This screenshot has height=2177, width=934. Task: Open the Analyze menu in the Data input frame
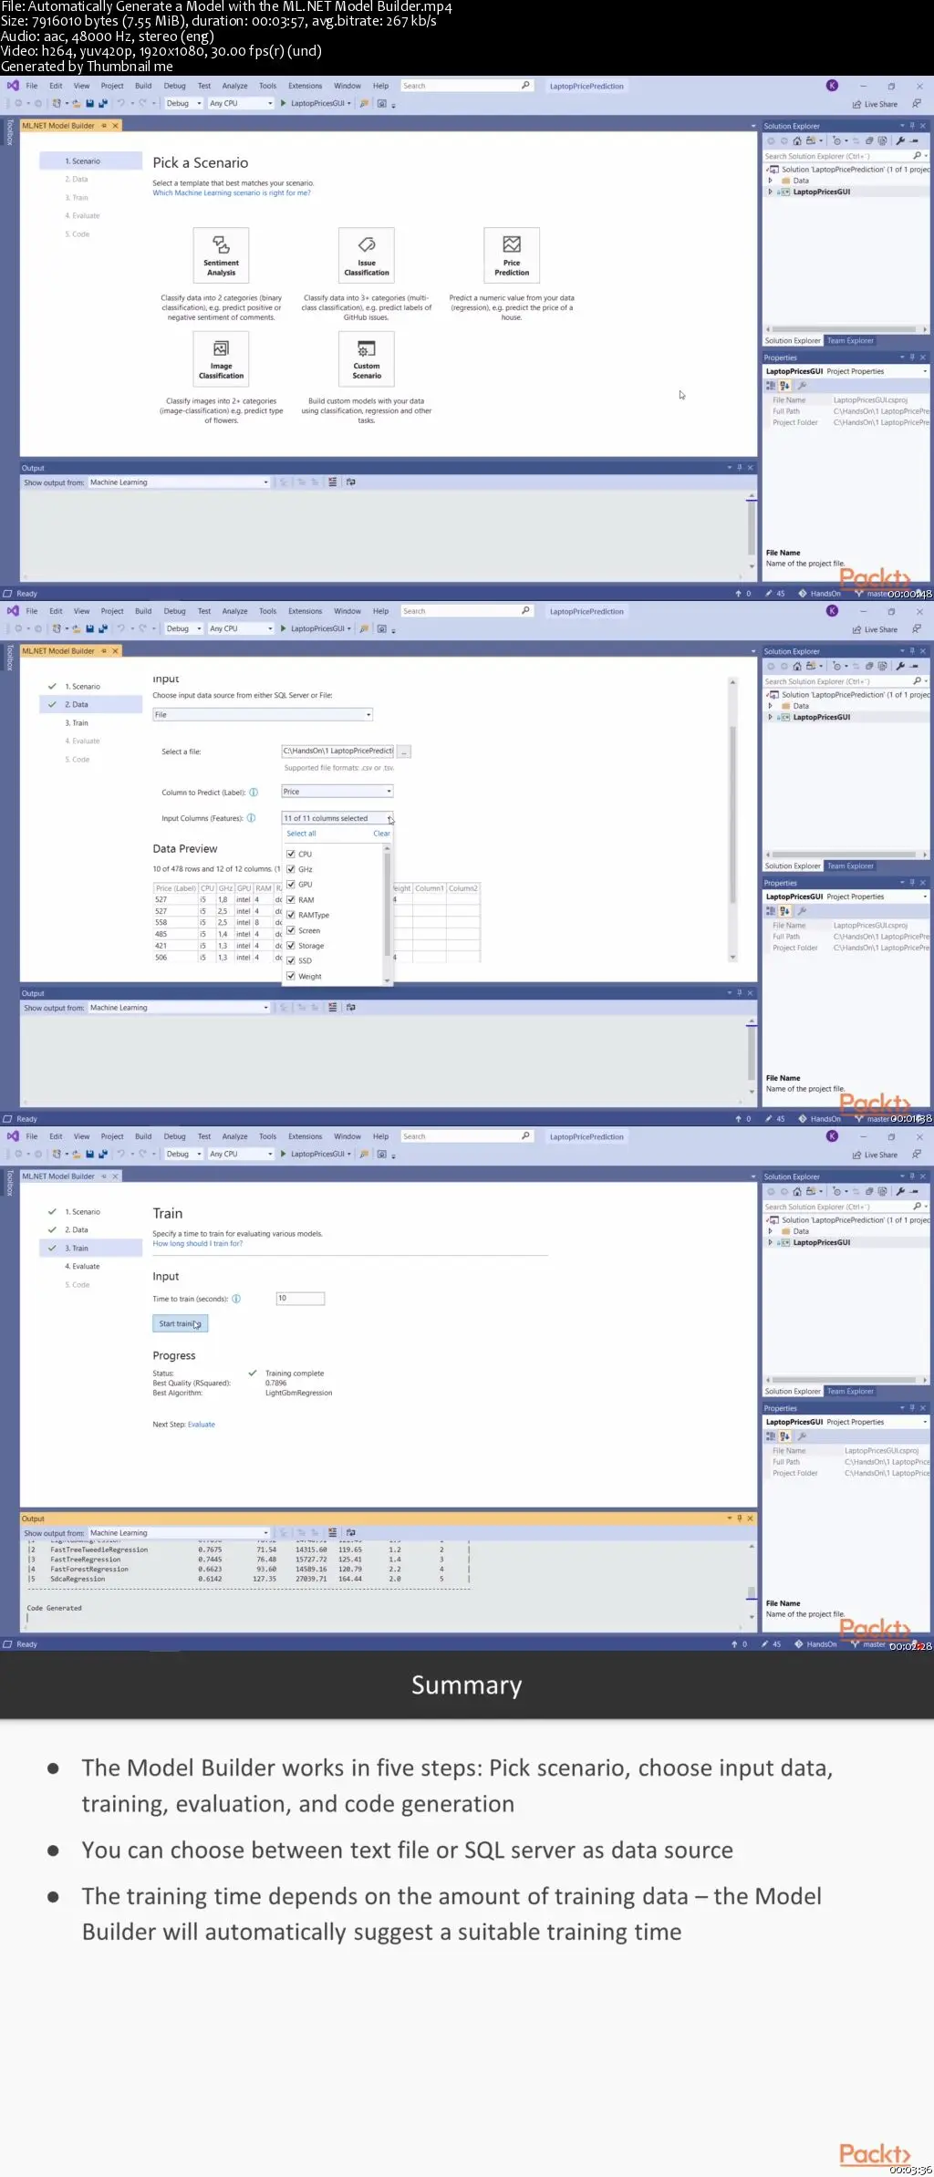(x=234, y=611)
